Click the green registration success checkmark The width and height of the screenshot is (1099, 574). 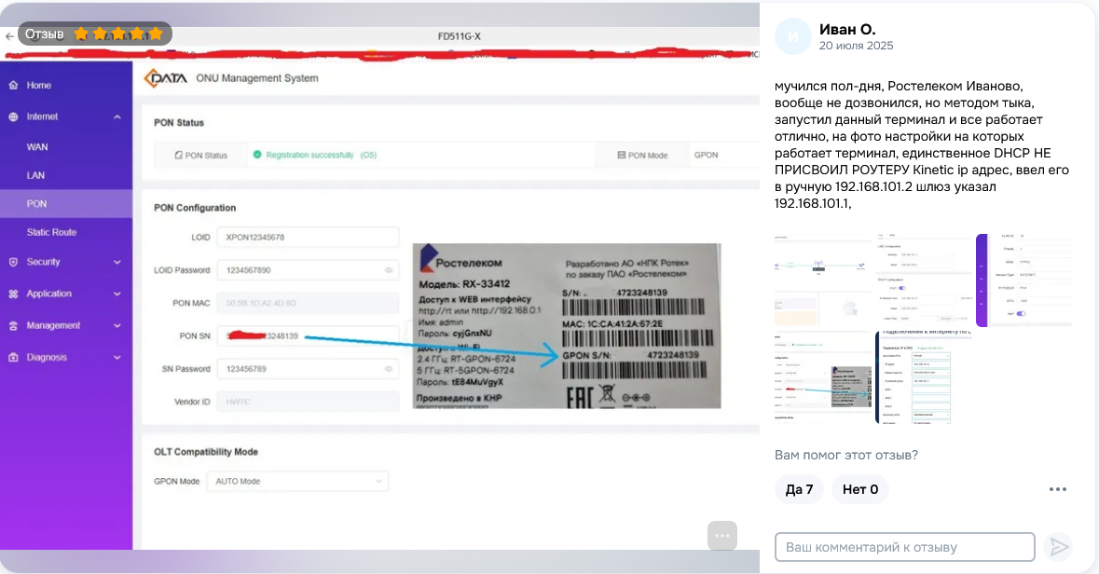coord(257,154)
